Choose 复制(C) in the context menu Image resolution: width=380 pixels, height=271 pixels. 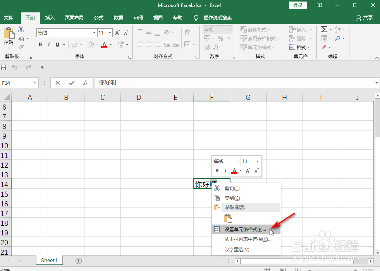[x=246, y=198]
